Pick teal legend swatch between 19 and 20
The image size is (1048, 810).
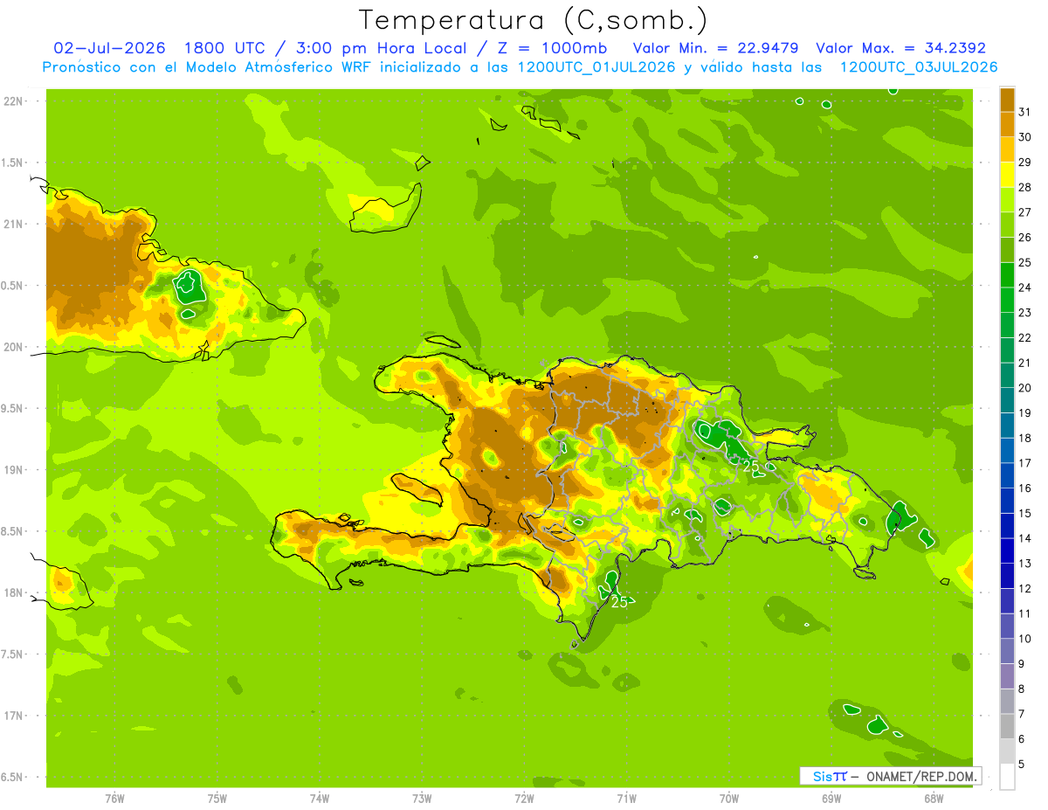click(x=1007, y=400)
